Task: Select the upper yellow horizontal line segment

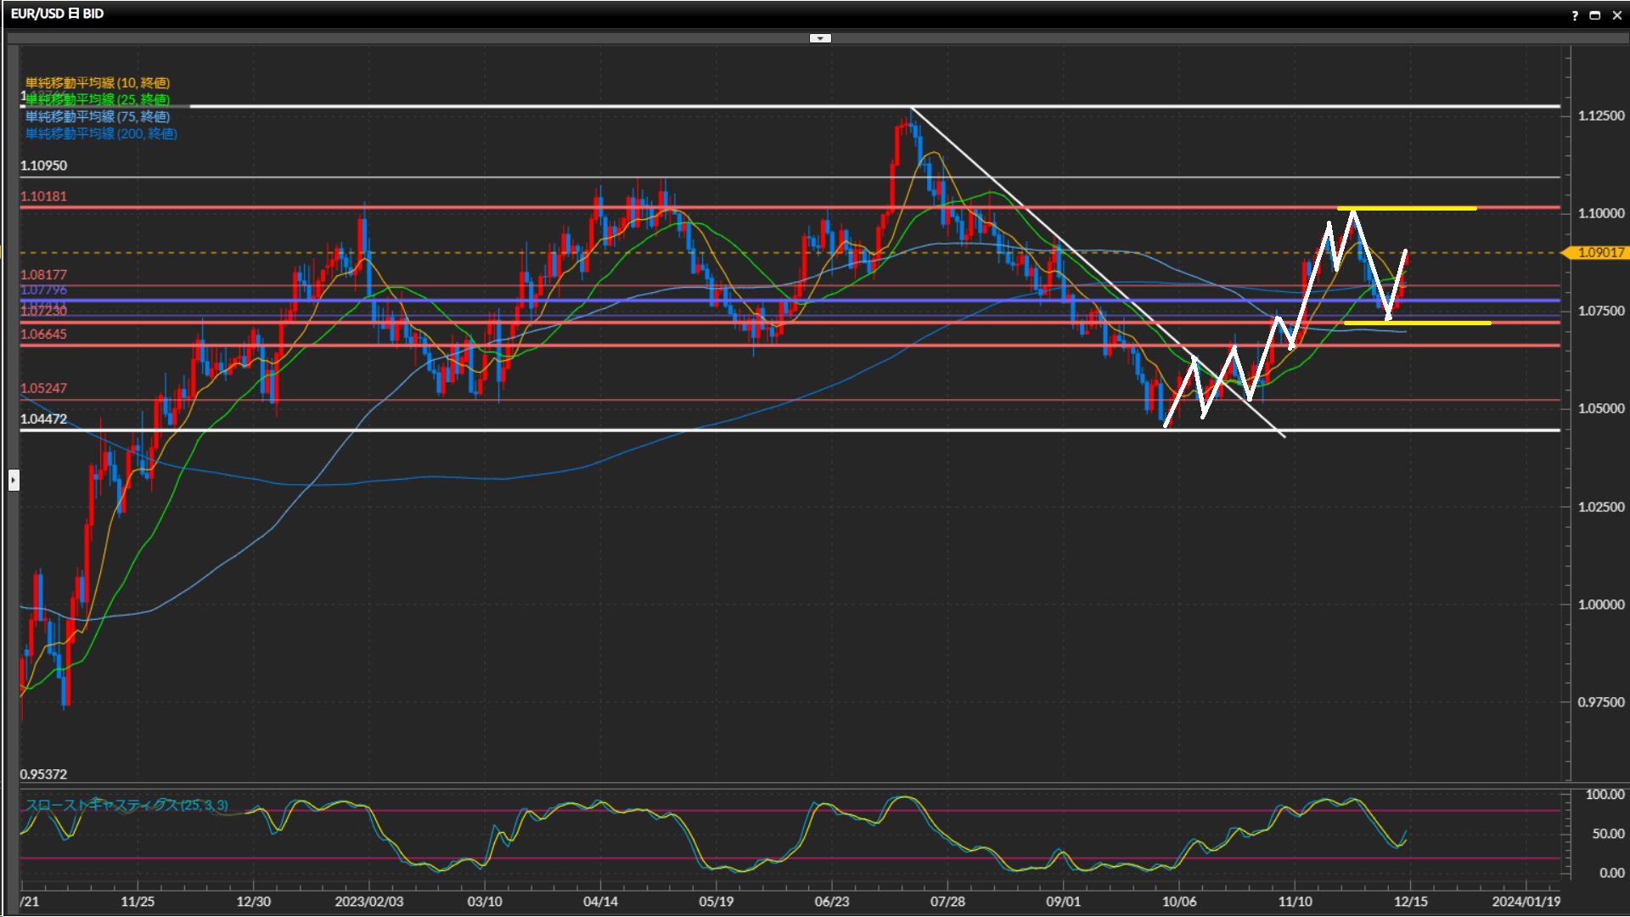Action: (x=1426, y=208)
